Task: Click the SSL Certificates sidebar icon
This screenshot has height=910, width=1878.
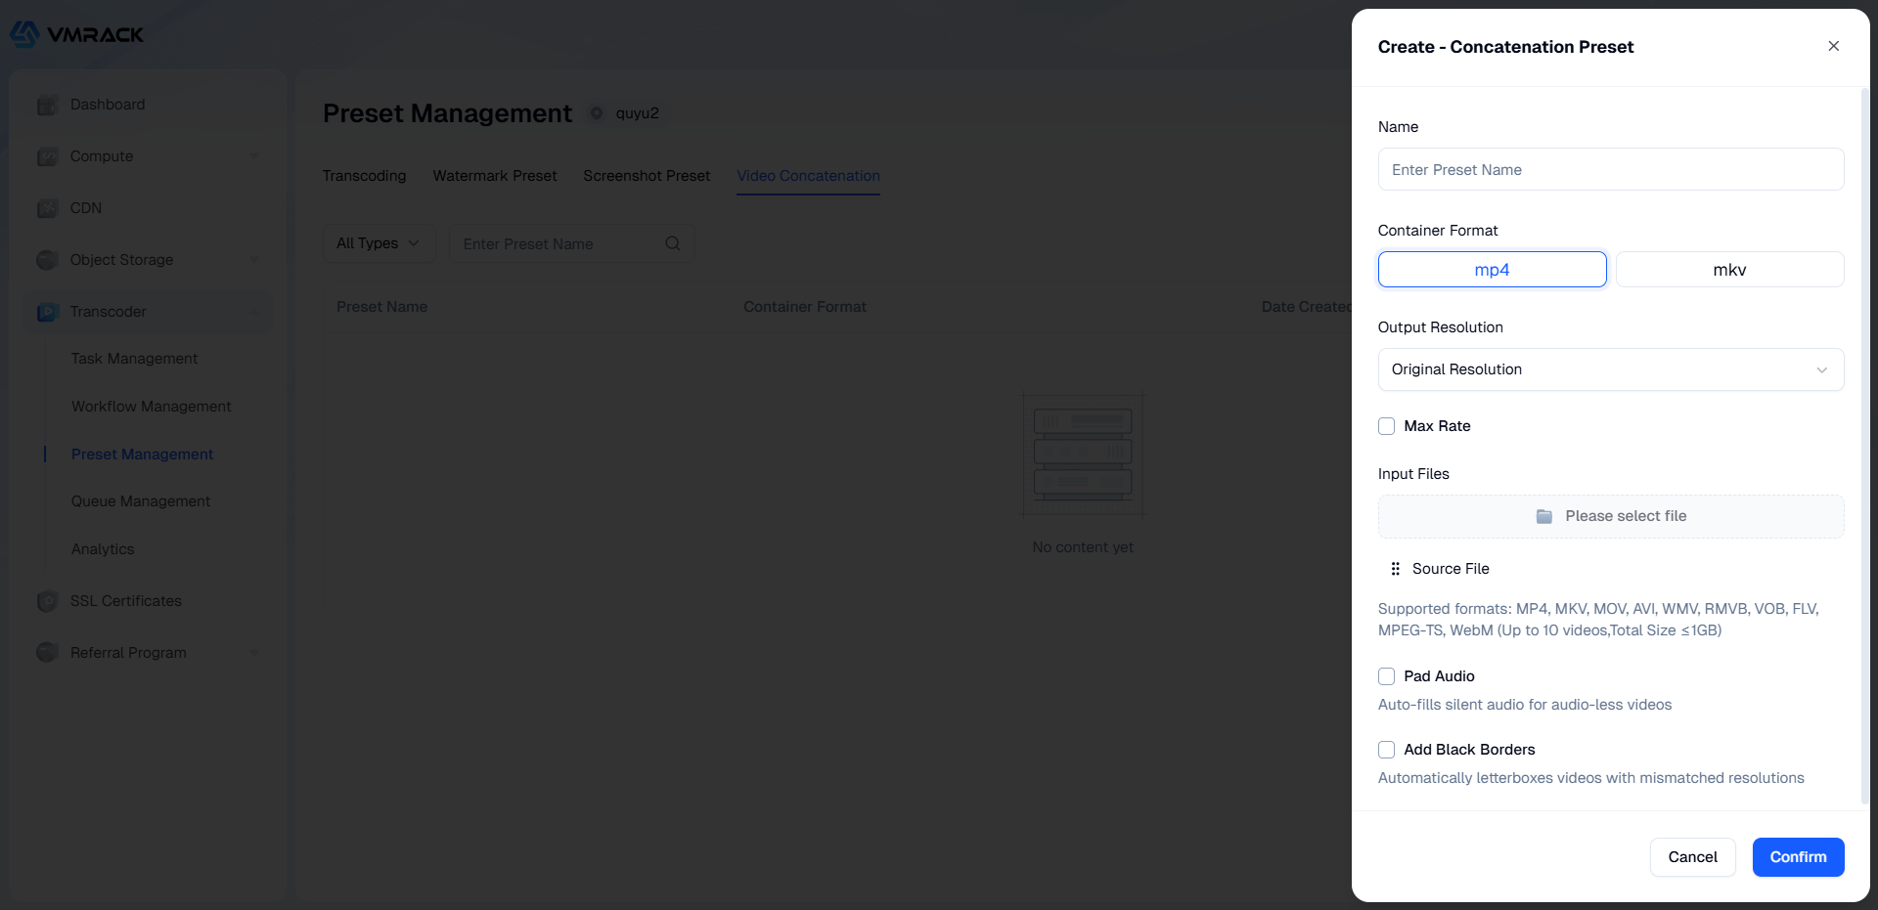Action: point(47,601)
